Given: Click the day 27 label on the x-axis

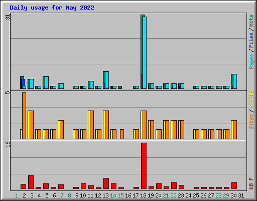Looking at the screenshot, I should tap(211, 195).
